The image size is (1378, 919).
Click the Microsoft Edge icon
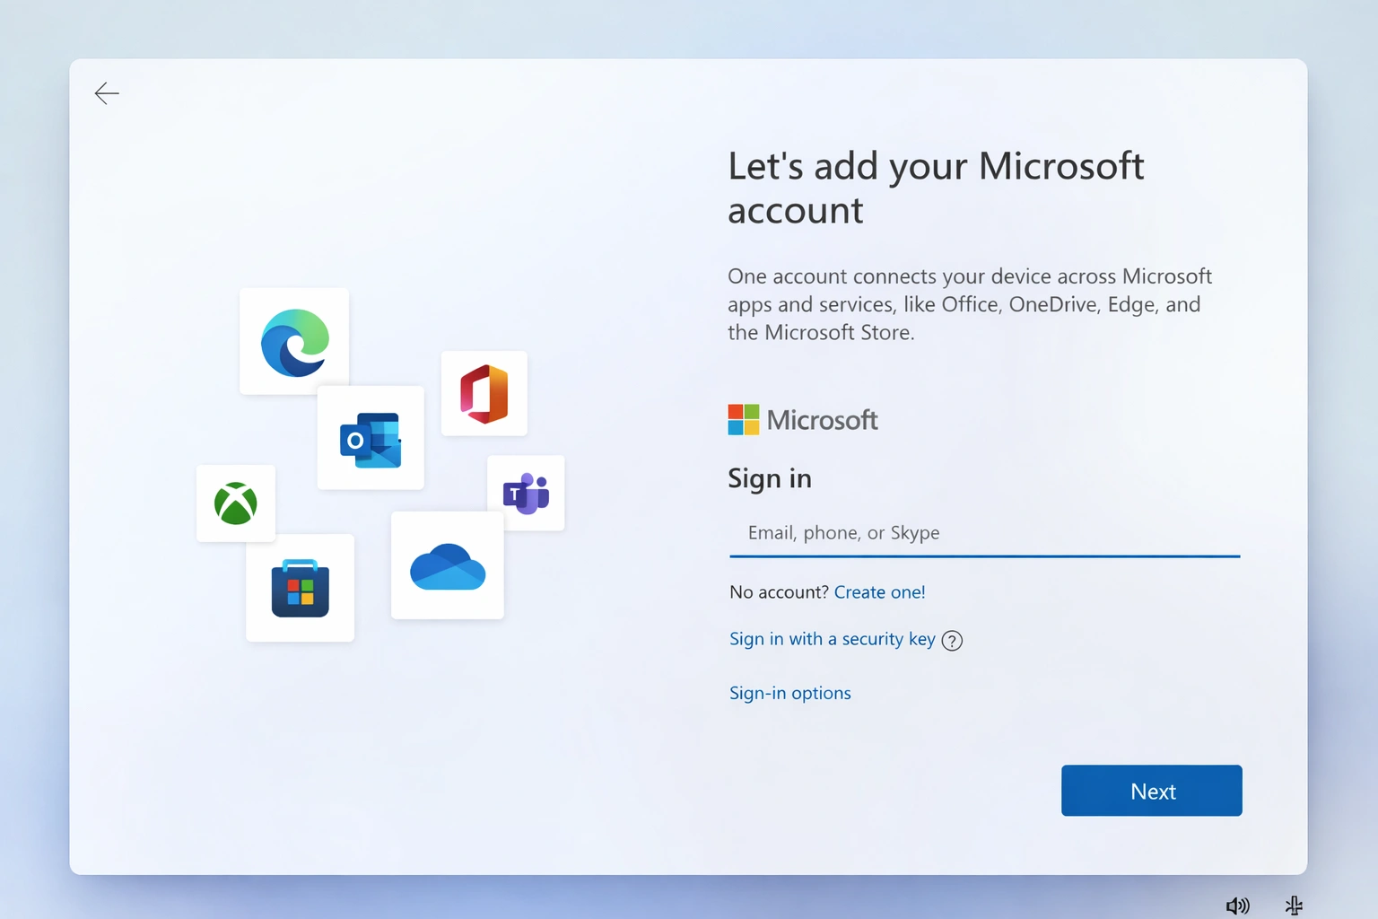coord(293,340)
